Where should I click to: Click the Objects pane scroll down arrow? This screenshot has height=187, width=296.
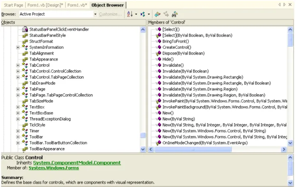143,149
